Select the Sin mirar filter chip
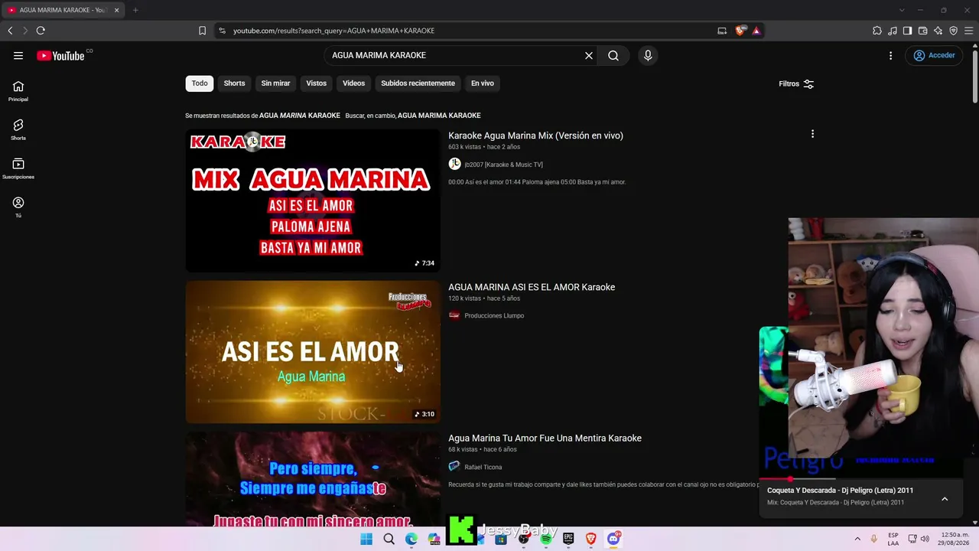This screenshot has width=979, height=551. point(275,83)
